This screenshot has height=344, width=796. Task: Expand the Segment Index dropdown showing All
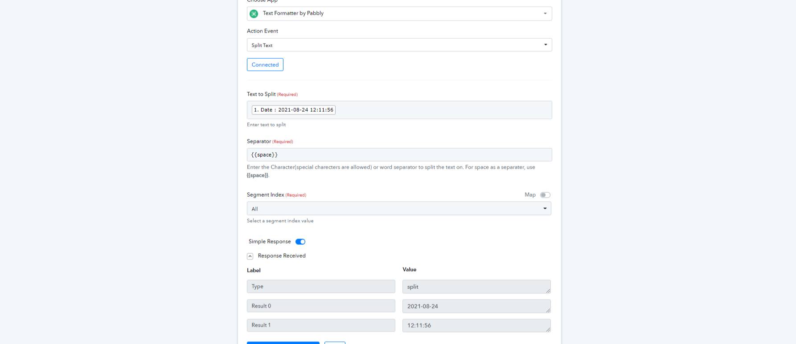pyautogui.click(x=399, y=209)
